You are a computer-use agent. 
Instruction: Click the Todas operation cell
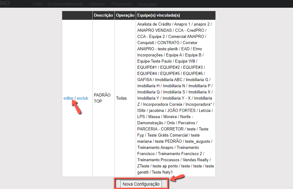(x=121, y=98)
